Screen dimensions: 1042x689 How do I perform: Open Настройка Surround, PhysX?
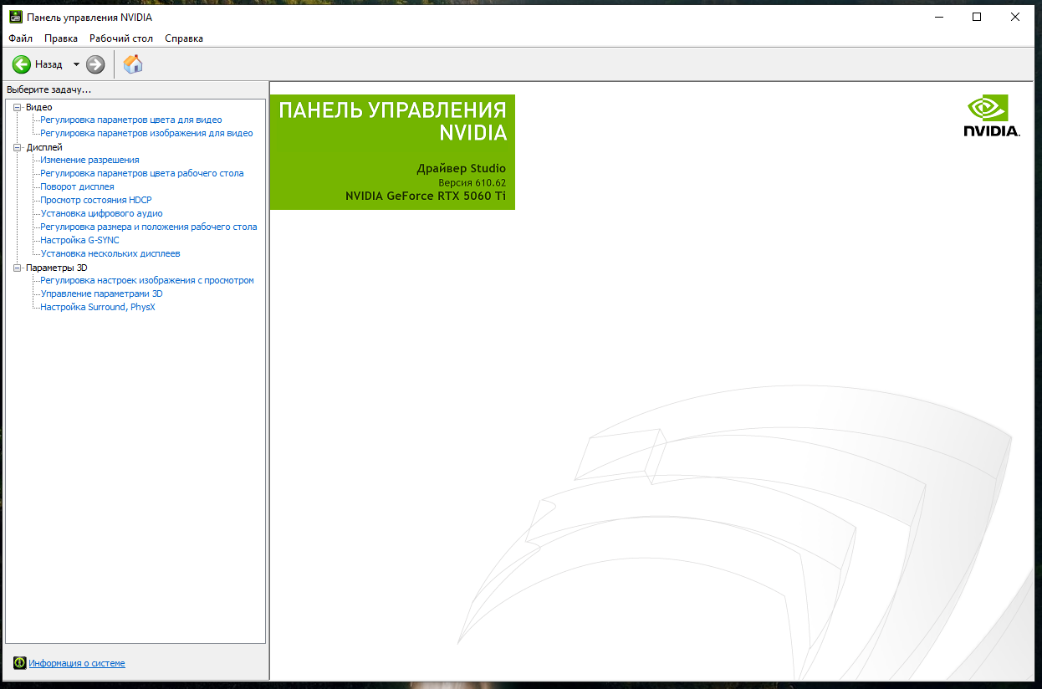tap(98, 307)
